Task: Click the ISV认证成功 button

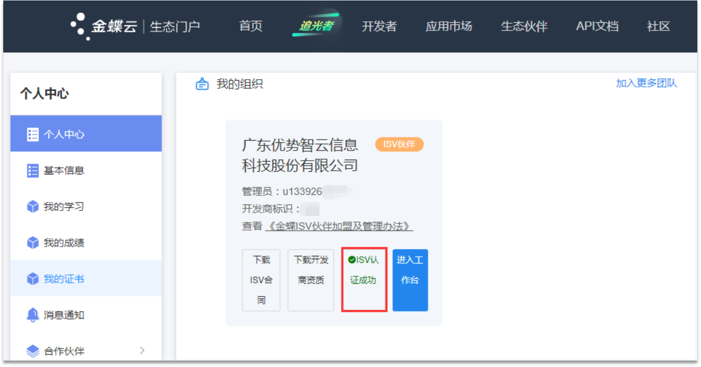Action: pos(364,280)
